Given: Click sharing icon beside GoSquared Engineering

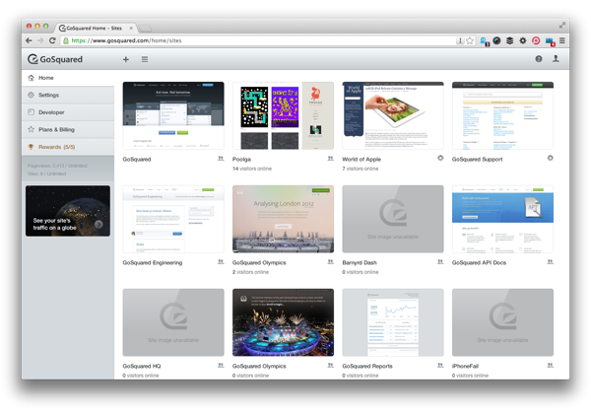Looking at the screenshot, I should coord(221,262).
